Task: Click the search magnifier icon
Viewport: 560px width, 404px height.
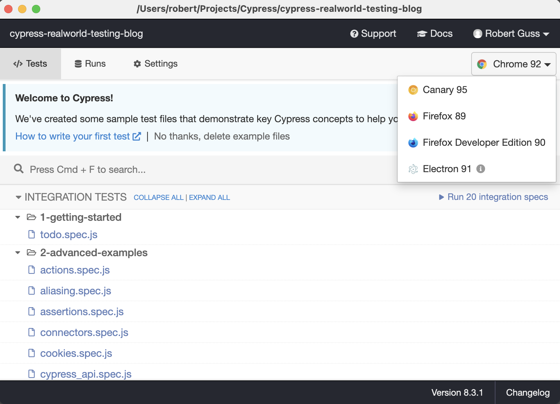Action: click(19, 169)
